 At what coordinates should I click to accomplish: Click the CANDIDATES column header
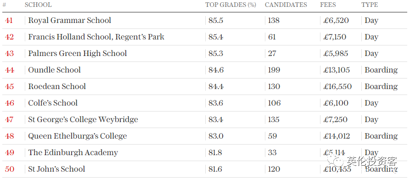point(286,5)
